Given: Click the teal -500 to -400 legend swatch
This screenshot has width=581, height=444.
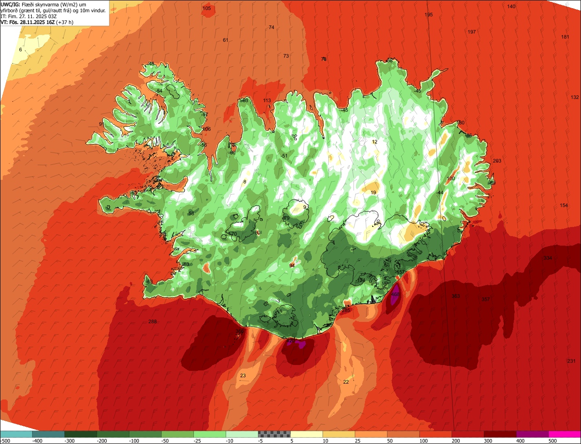Looking at the screenshot, I should [16, 434].
